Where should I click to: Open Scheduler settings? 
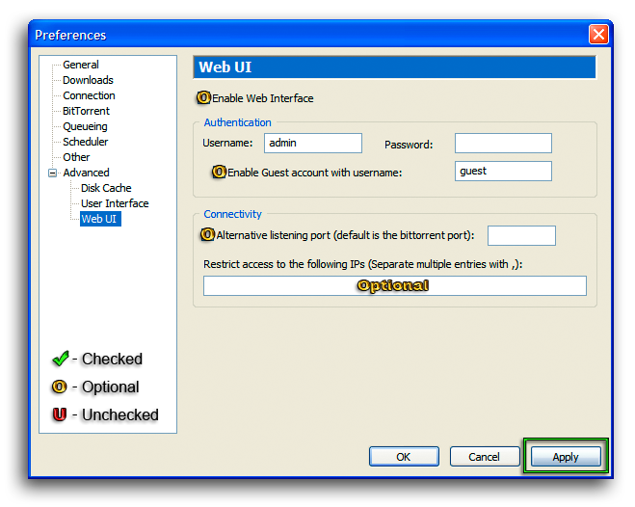point(85,142)
